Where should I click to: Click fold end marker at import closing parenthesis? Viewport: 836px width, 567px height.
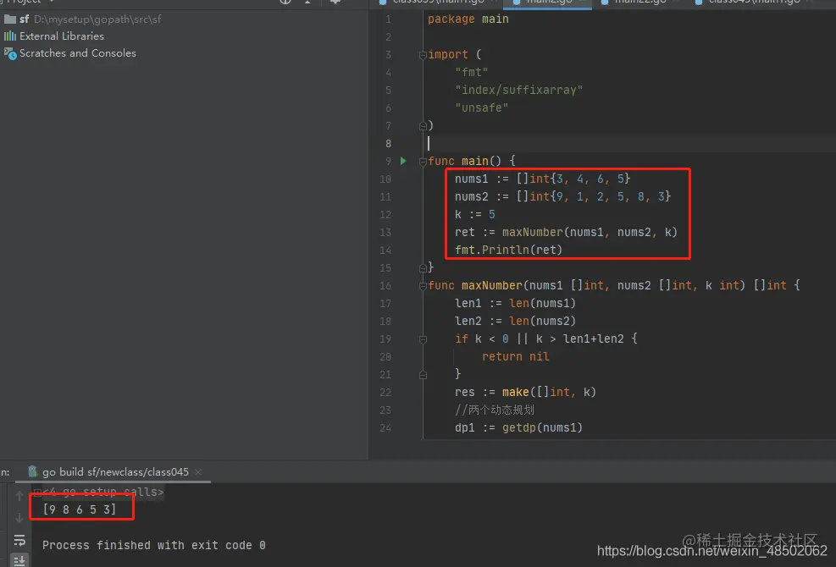(423, 126)
